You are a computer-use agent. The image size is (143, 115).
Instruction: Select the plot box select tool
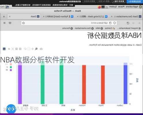coord(29,49)
